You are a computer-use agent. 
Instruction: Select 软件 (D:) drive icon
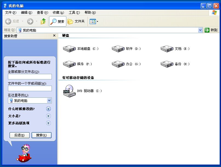(x=118, y=49)
